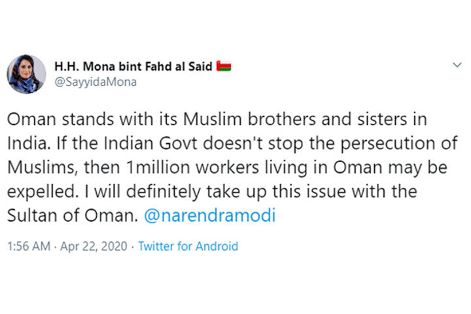Click the opening words "Oman stands"
The width and height of the screenshot is (471, 314).
48,119
